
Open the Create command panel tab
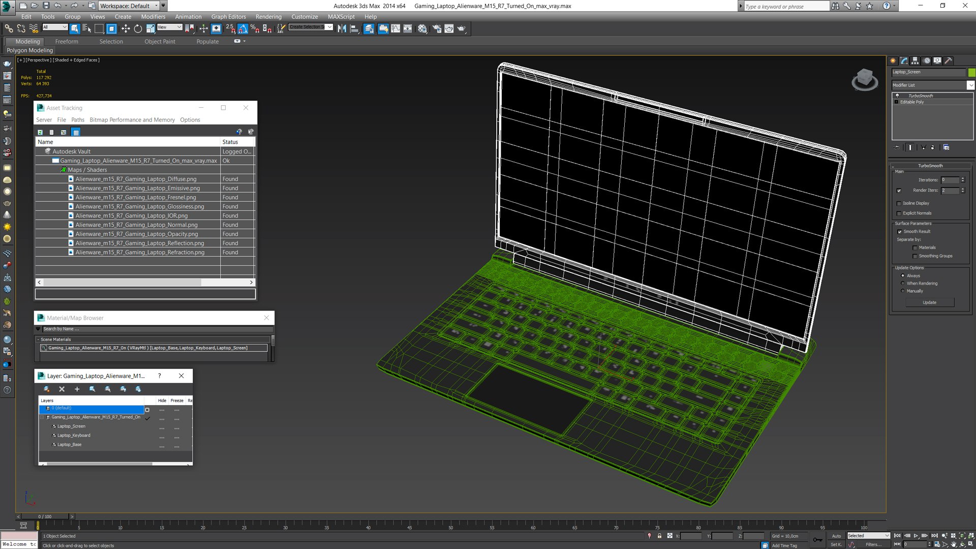[x=893, y=60]
